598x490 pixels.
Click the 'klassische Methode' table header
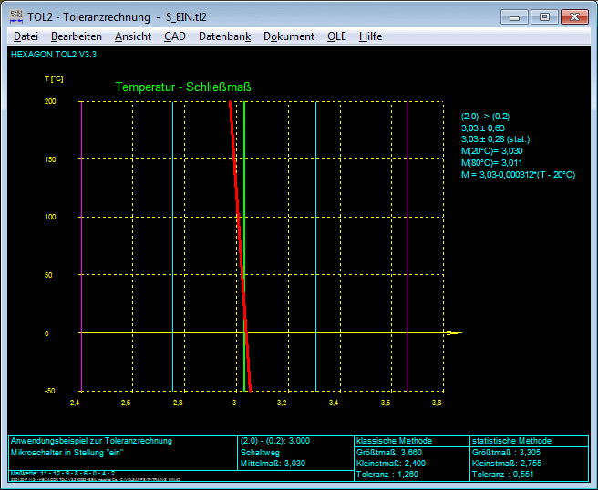click(x=393, y=441)
